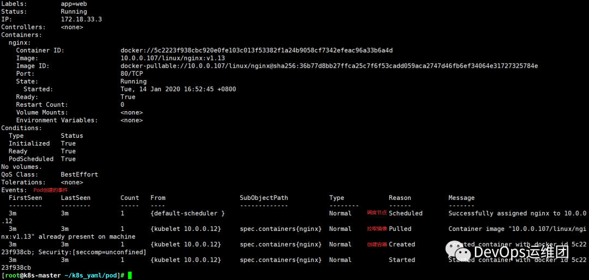Click the 'Pulled' reason in events table
This screenshot has width=589, height=280.
(x=400, y=229)
